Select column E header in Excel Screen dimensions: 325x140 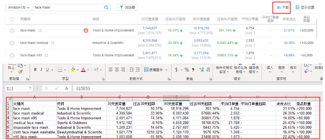coord(177,98)
